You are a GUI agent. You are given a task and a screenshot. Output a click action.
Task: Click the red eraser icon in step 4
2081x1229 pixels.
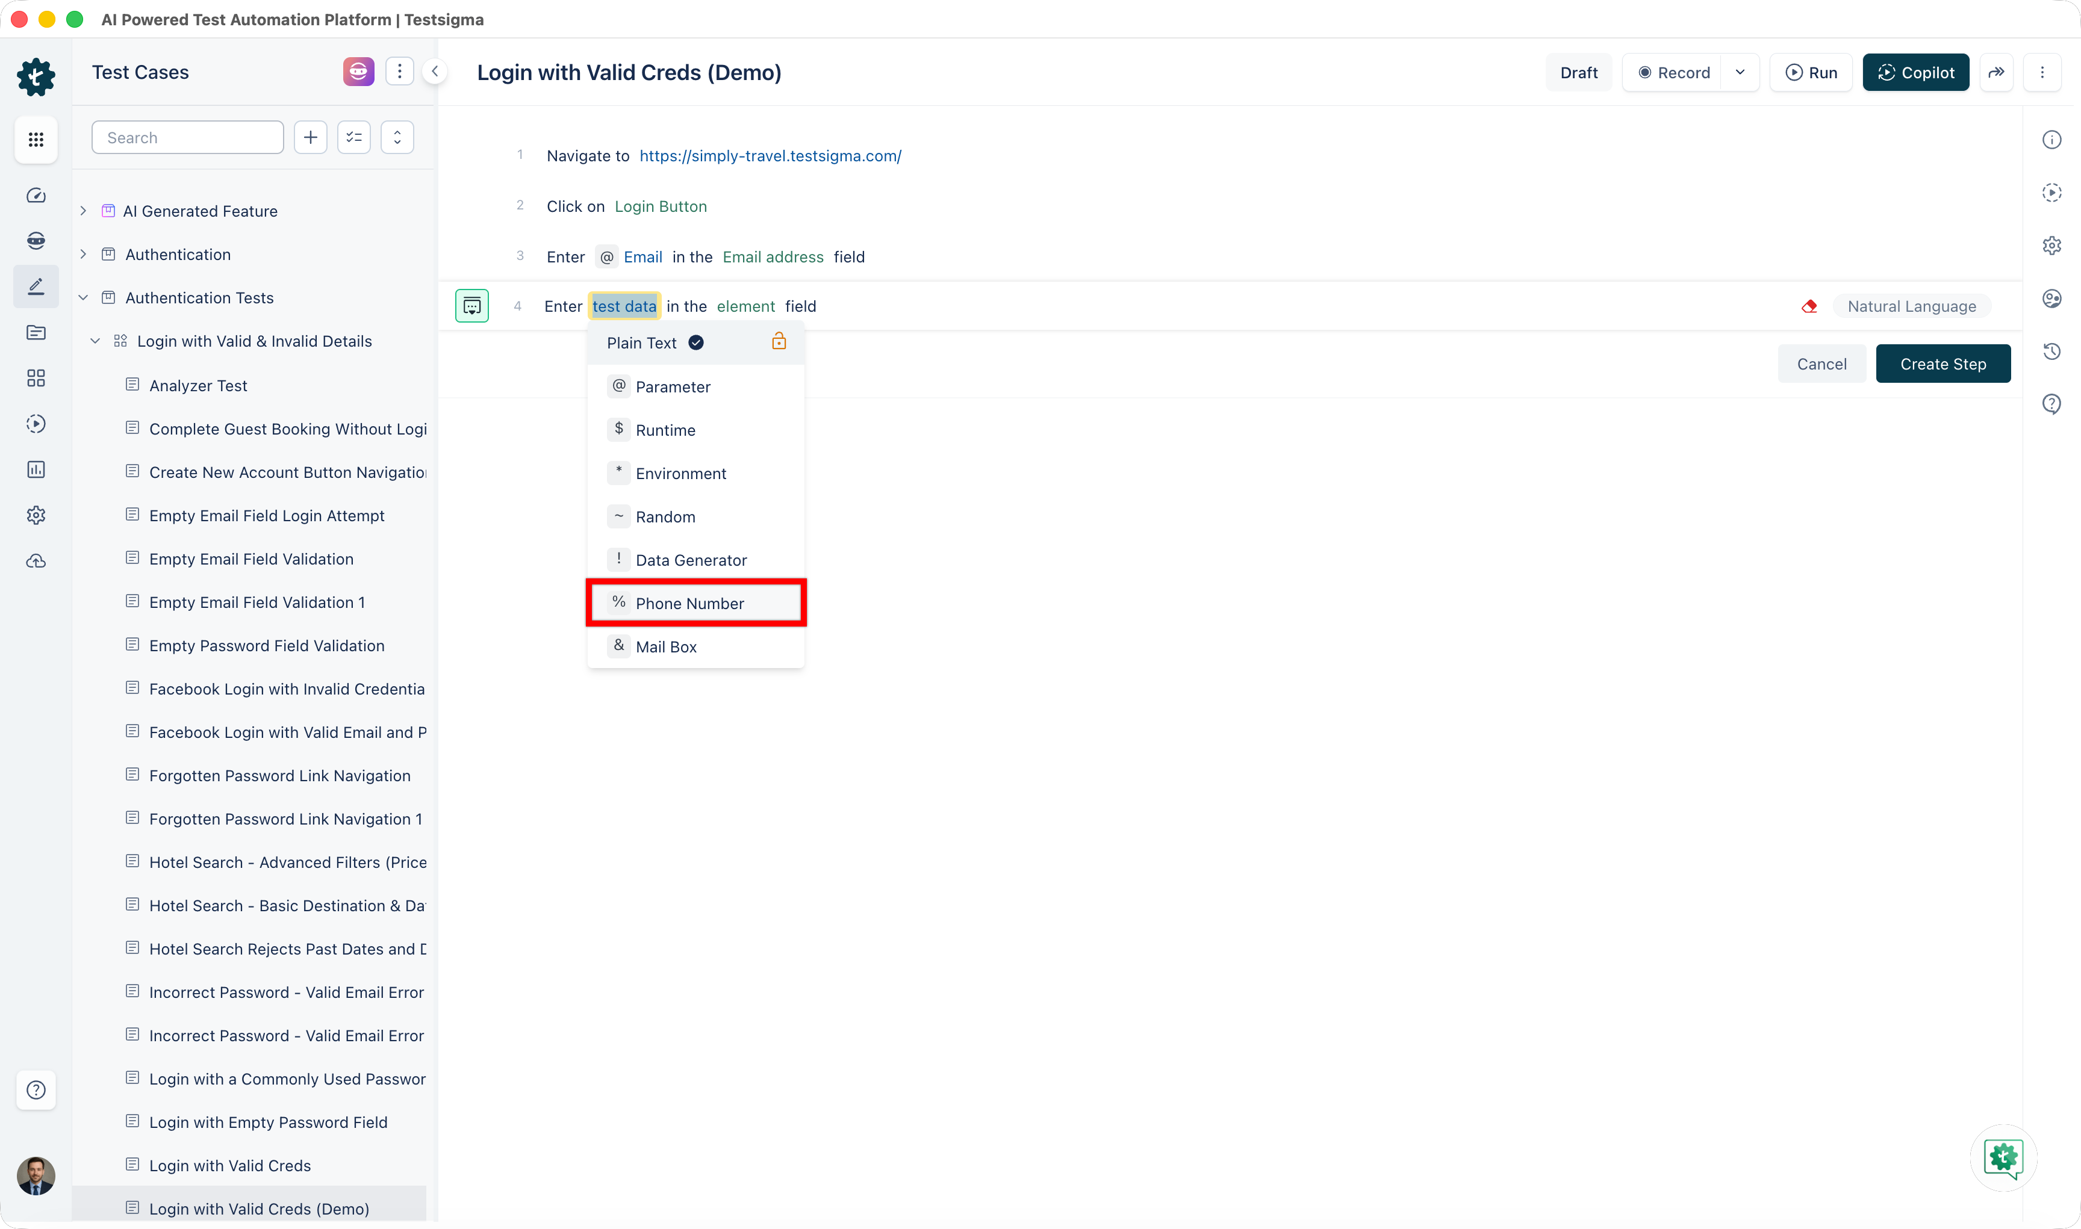click(x=1809, y=306)
